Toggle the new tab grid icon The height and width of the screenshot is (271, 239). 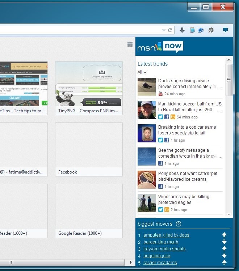click(130, 44)
